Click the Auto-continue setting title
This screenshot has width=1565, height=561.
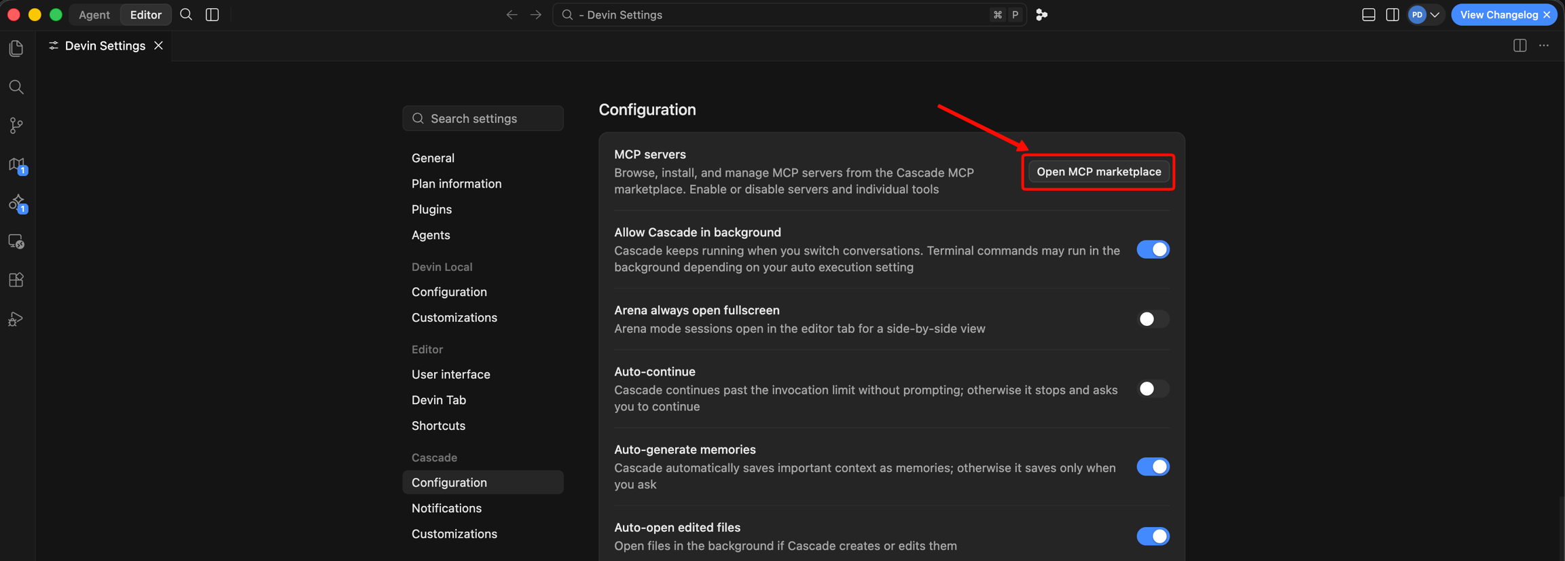655,372
